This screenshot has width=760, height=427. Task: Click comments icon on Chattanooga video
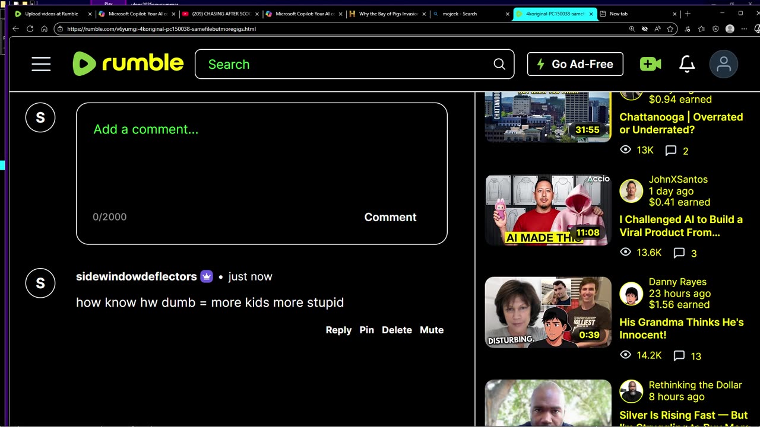pyautogui.click(x=670, y=151)
